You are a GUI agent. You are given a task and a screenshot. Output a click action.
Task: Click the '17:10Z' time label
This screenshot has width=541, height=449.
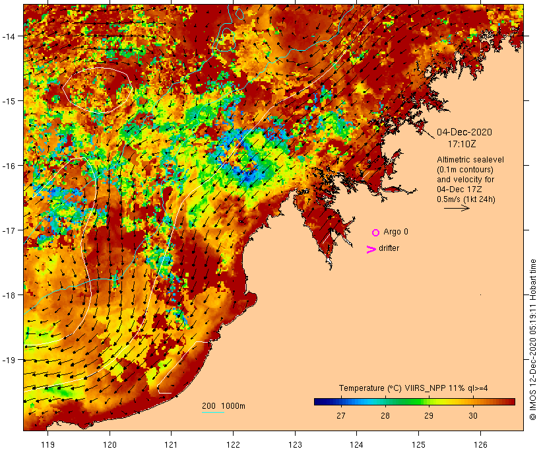coord(462,144)
